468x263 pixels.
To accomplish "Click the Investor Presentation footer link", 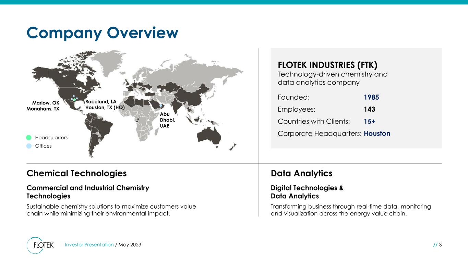I will (89, 245).
